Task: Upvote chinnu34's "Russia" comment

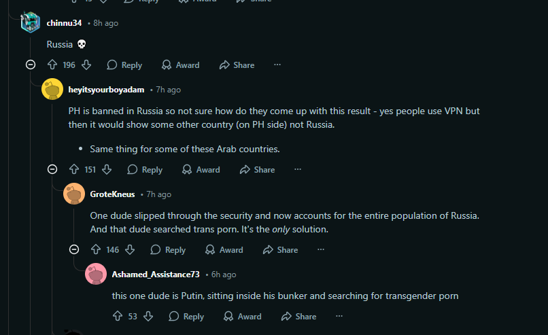Action: pos(52,65)
